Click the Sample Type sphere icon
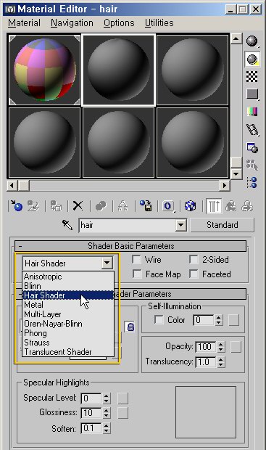 coord(252,41)
